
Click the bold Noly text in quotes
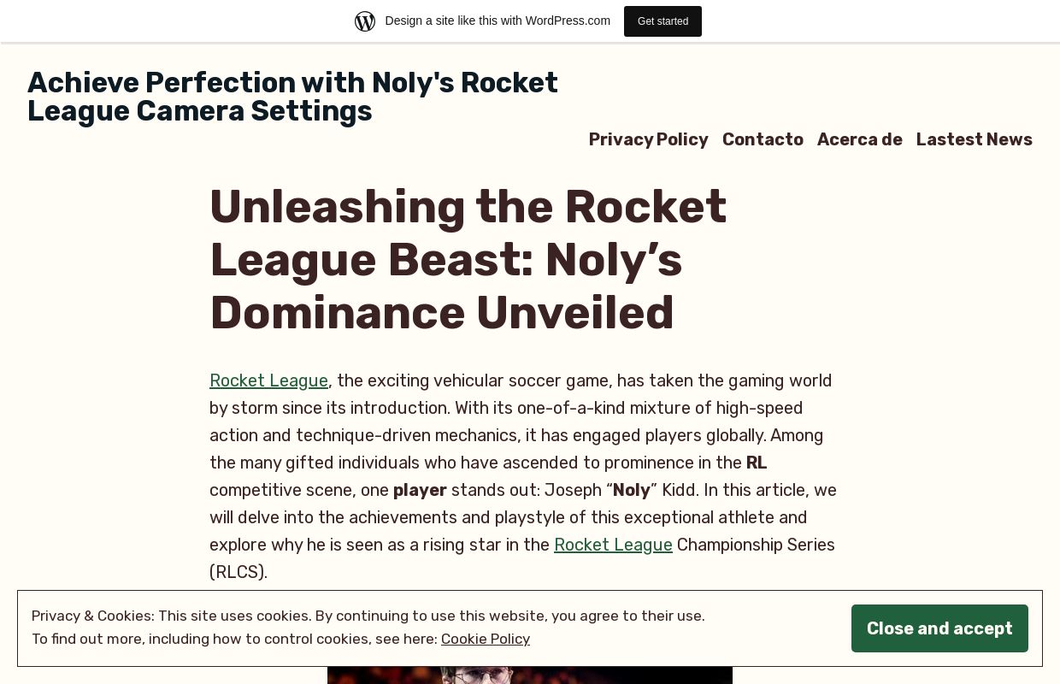point(631,490)
